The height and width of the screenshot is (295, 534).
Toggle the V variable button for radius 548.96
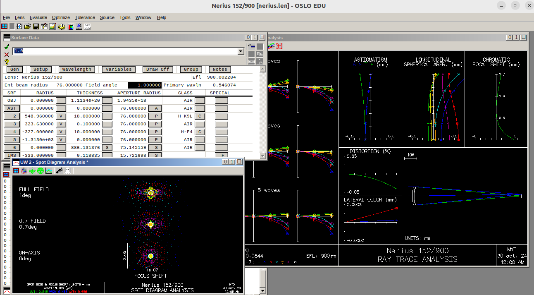(x=61, y=116)
